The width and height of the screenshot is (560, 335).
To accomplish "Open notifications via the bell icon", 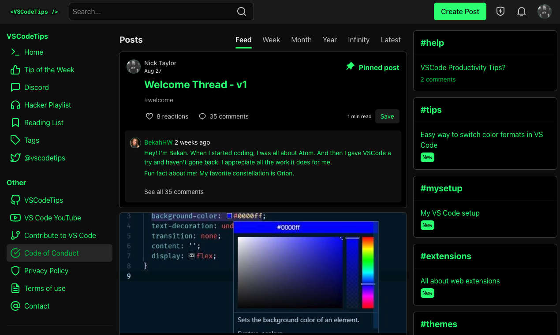I will (x=522, y=11).
